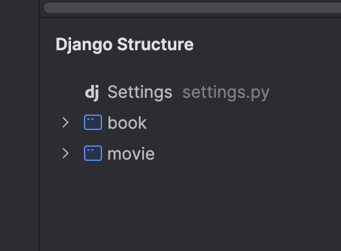
Task: Click the Django Structure panel heading
Action: 125,44
